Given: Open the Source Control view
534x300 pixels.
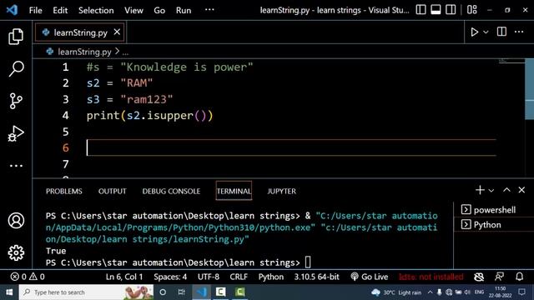Looking at the screenshot, I should click(x=16, y=101).
